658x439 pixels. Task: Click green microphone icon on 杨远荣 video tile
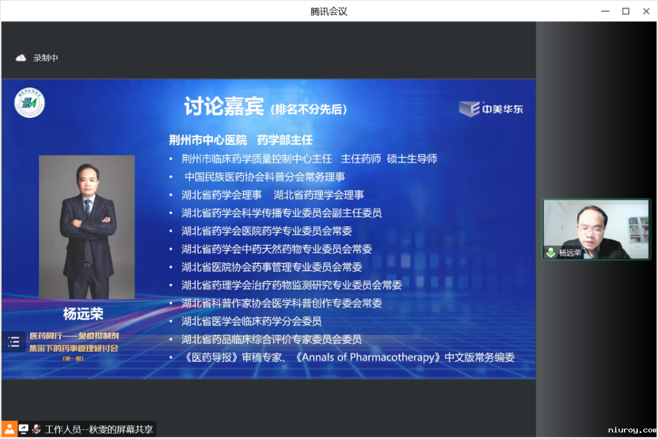551,253
